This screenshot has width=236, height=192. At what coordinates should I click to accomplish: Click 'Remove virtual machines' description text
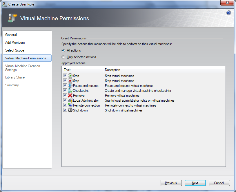(122, 96)
